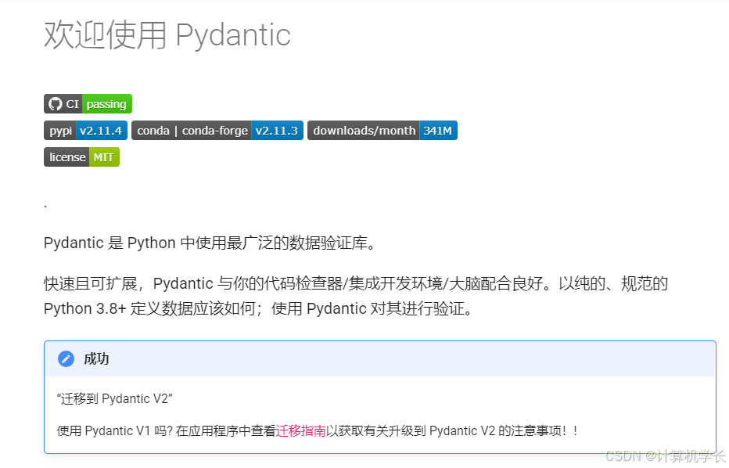Click the GitHub icon on the CI badge

[55, 103]
